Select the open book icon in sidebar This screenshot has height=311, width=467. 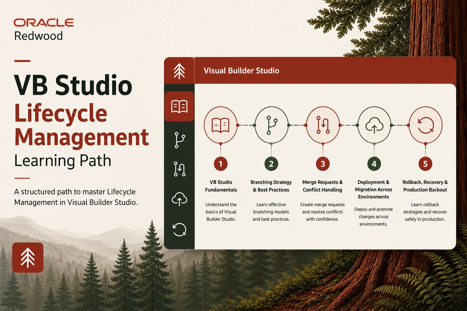coord(179,107)
